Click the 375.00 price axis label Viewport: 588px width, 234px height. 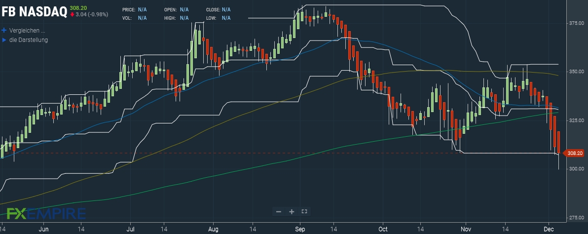pos(576,23)
